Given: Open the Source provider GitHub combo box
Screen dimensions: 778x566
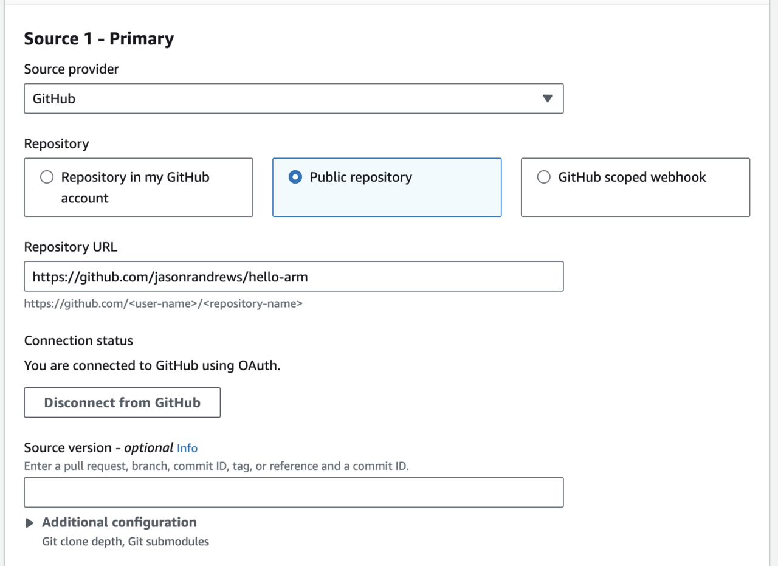Looking at the screenshot, I should click(x=293, y=98).
